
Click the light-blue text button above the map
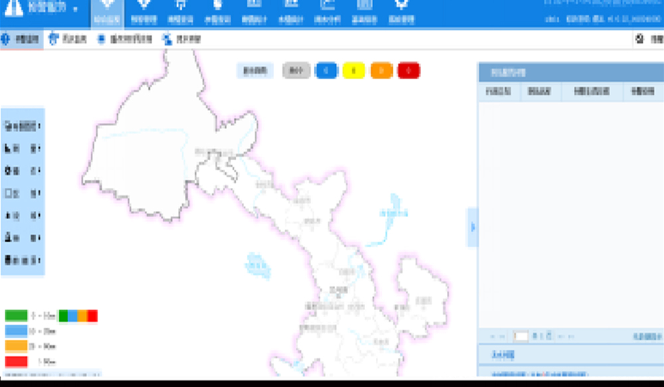(x=255, y=71)
